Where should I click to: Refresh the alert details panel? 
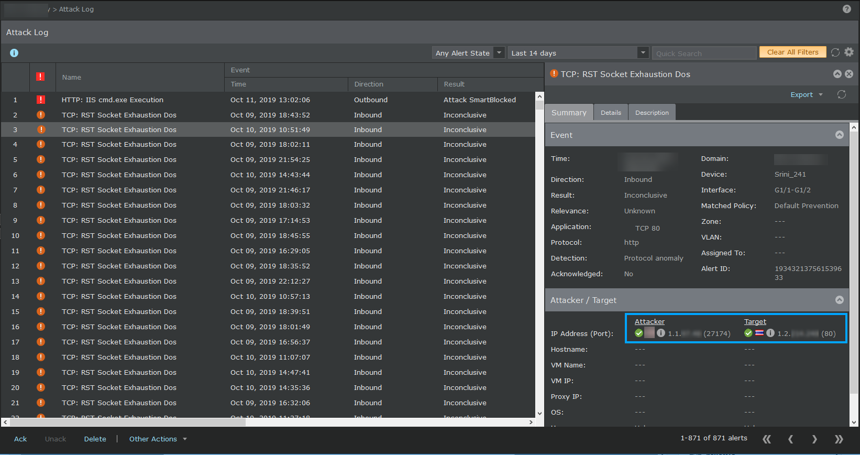[842, 94]
